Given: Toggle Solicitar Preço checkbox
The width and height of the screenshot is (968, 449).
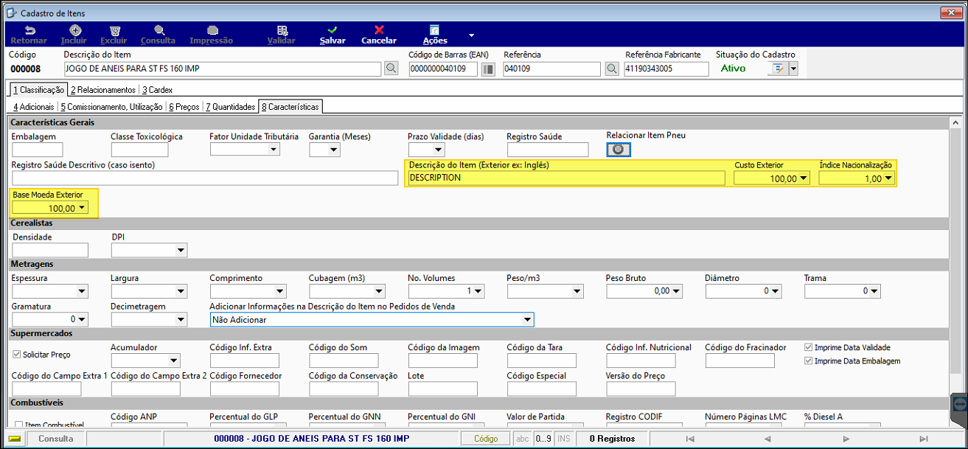Looking at the screenshot, I should [17, 355].
